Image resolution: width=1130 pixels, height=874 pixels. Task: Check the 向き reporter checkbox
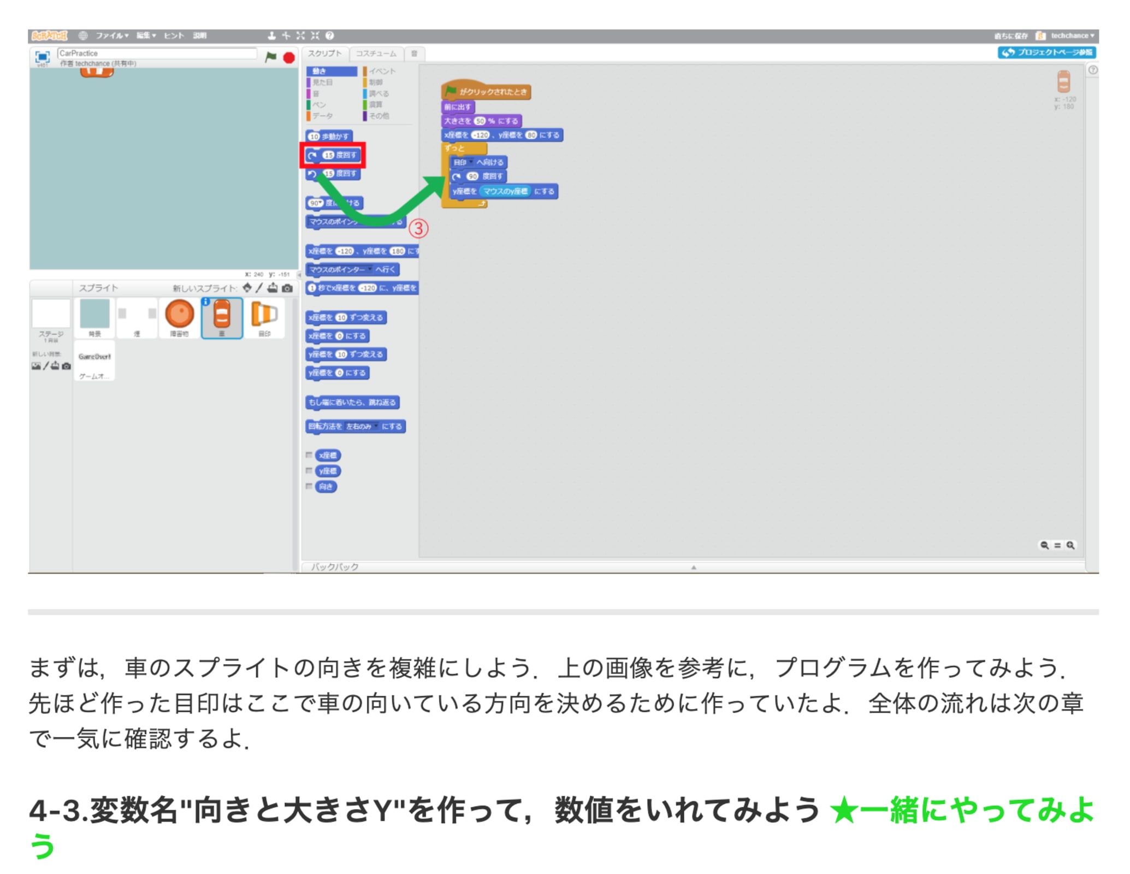click(309, 486)
